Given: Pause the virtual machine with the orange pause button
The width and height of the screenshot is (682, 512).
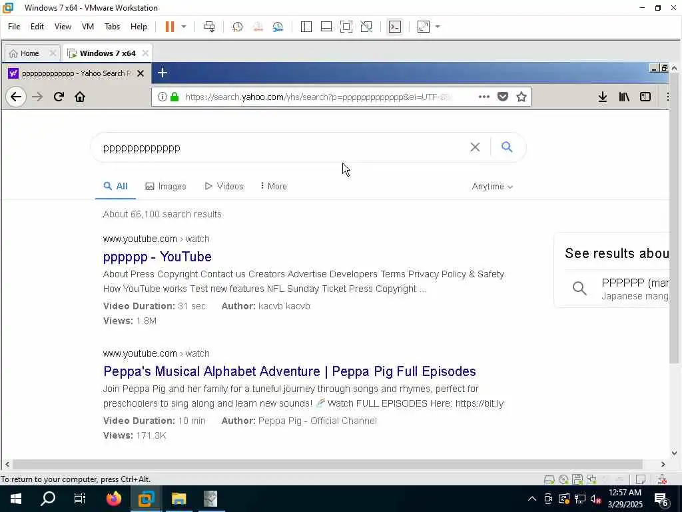Looking at the screenshot, I should [x=170, y=27].
